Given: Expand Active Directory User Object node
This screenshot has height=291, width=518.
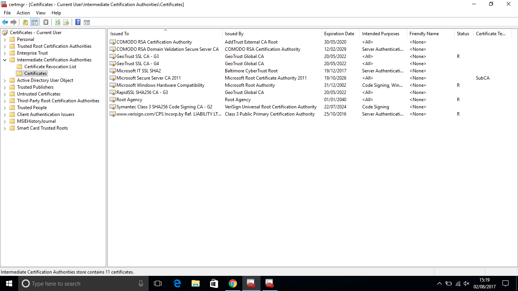Looking at the screenshot, I should pos(5,80).
